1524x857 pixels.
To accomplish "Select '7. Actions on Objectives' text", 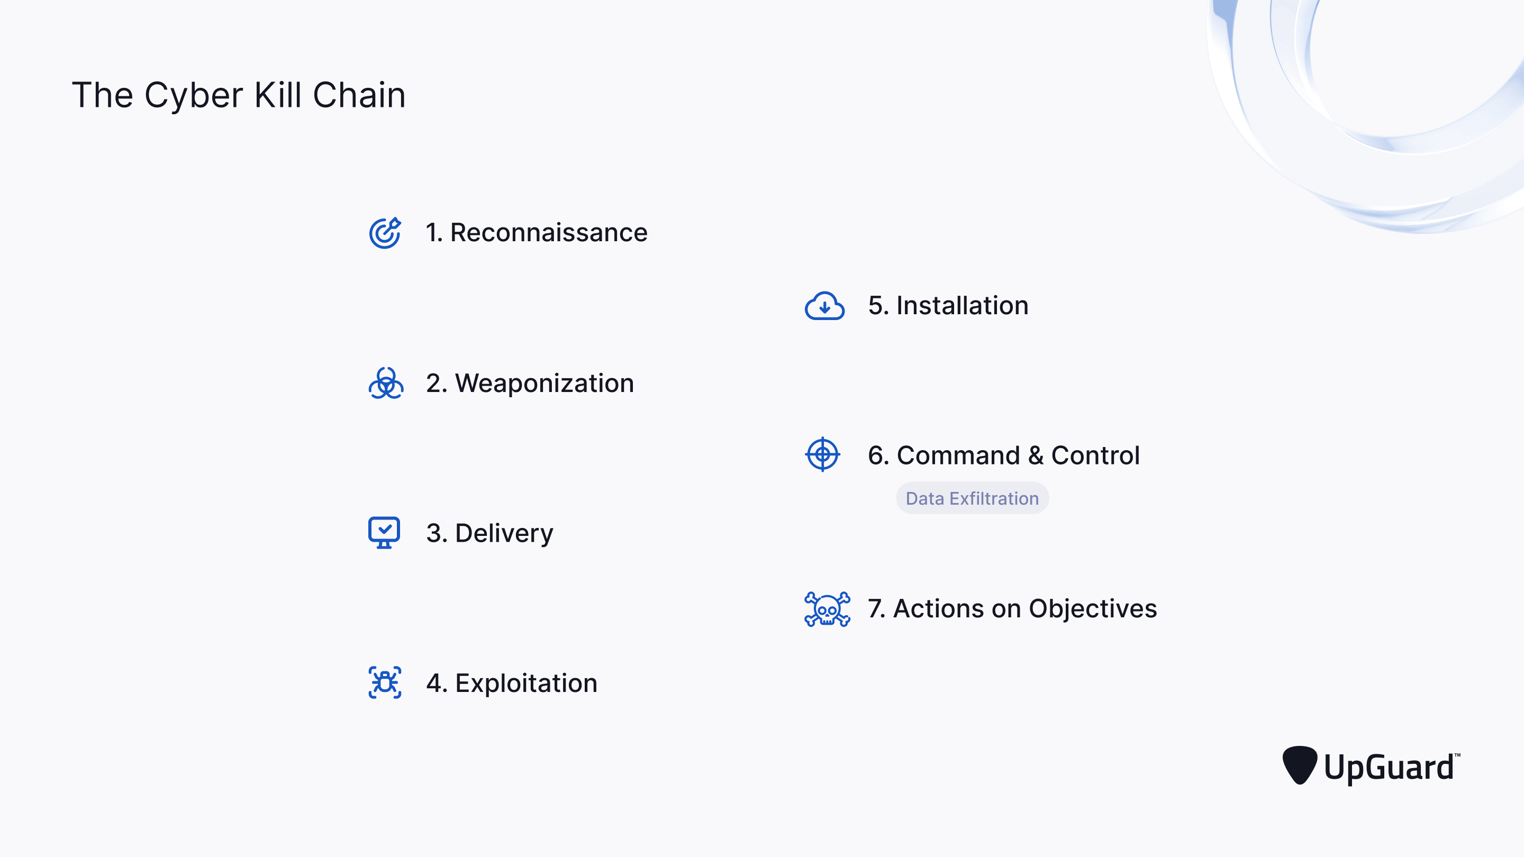I will 1012,608.
